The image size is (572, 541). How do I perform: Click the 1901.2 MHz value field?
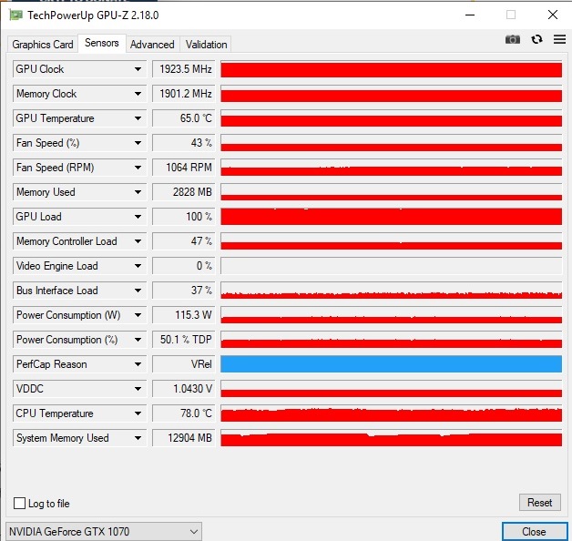(x=183, y=94)
